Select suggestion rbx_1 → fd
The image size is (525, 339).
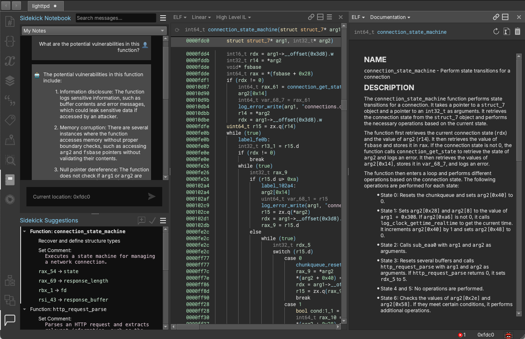pyautogui.click(x=52, y=290)
